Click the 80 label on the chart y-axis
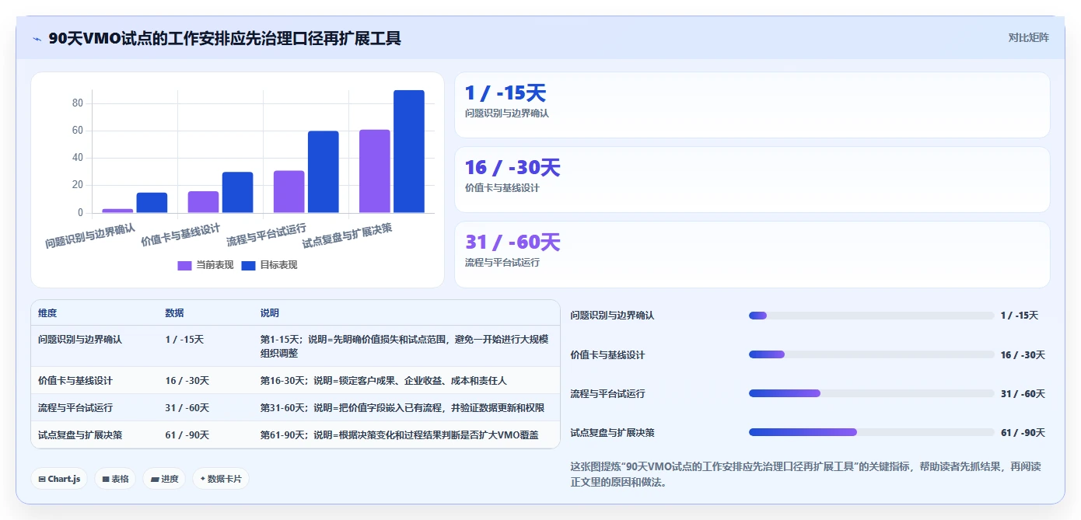This screenshot has height=520, width=1081. 78,103
